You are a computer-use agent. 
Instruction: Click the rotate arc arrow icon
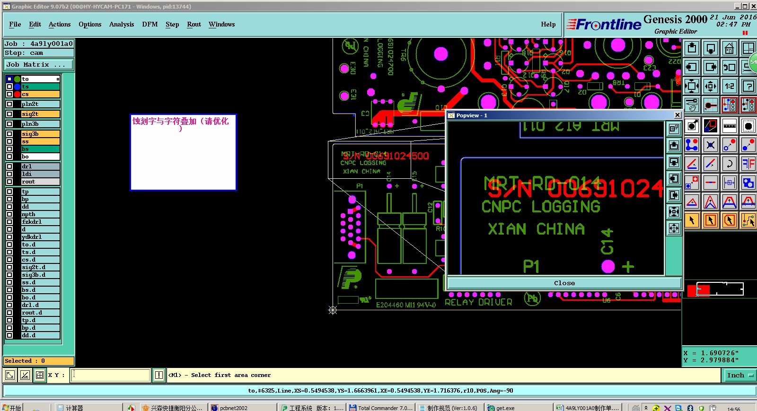click(x=730, y=164)
